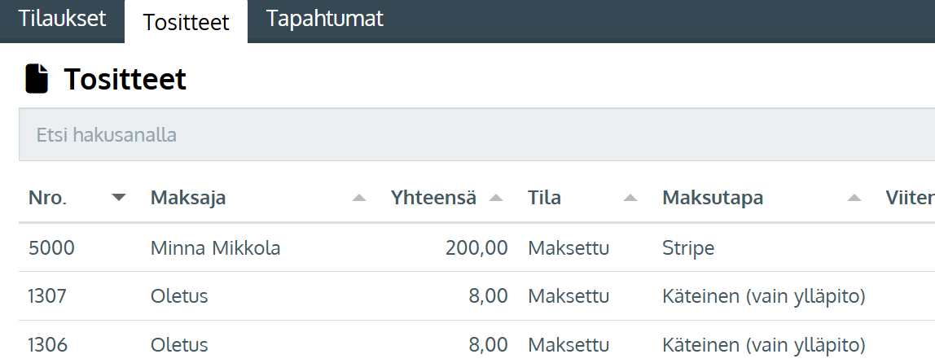Click sort arrow next to Tila
The image size is (935, 363).
tap(630, 198)
